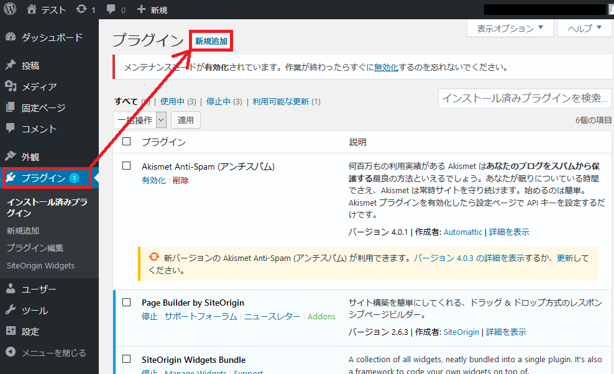
Task: Expand the 表示オプション panel
Action: pos(510,28)
